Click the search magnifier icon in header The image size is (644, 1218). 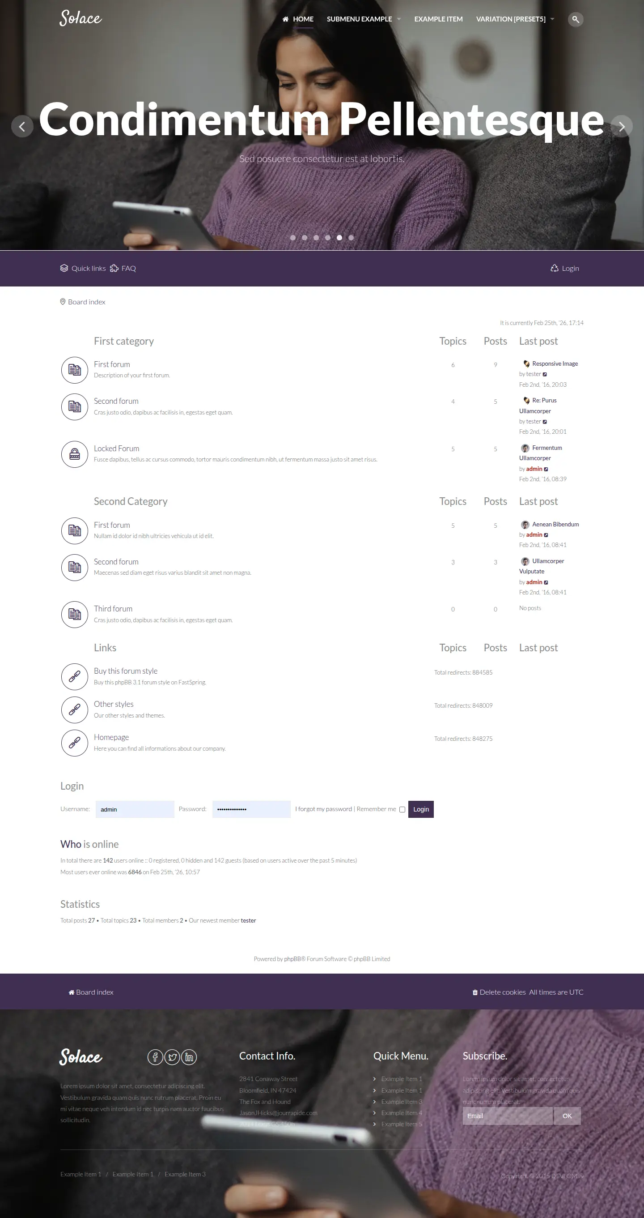[x=575, y=19]
